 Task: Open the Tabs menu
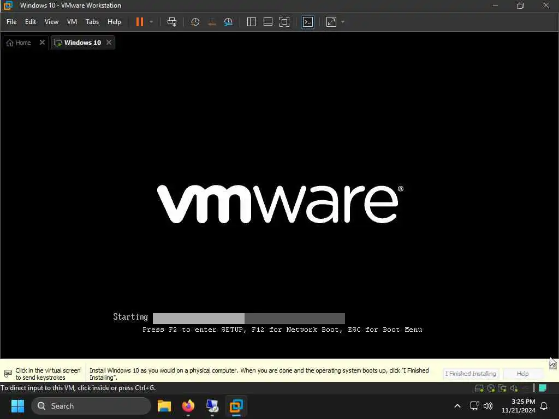92,22
